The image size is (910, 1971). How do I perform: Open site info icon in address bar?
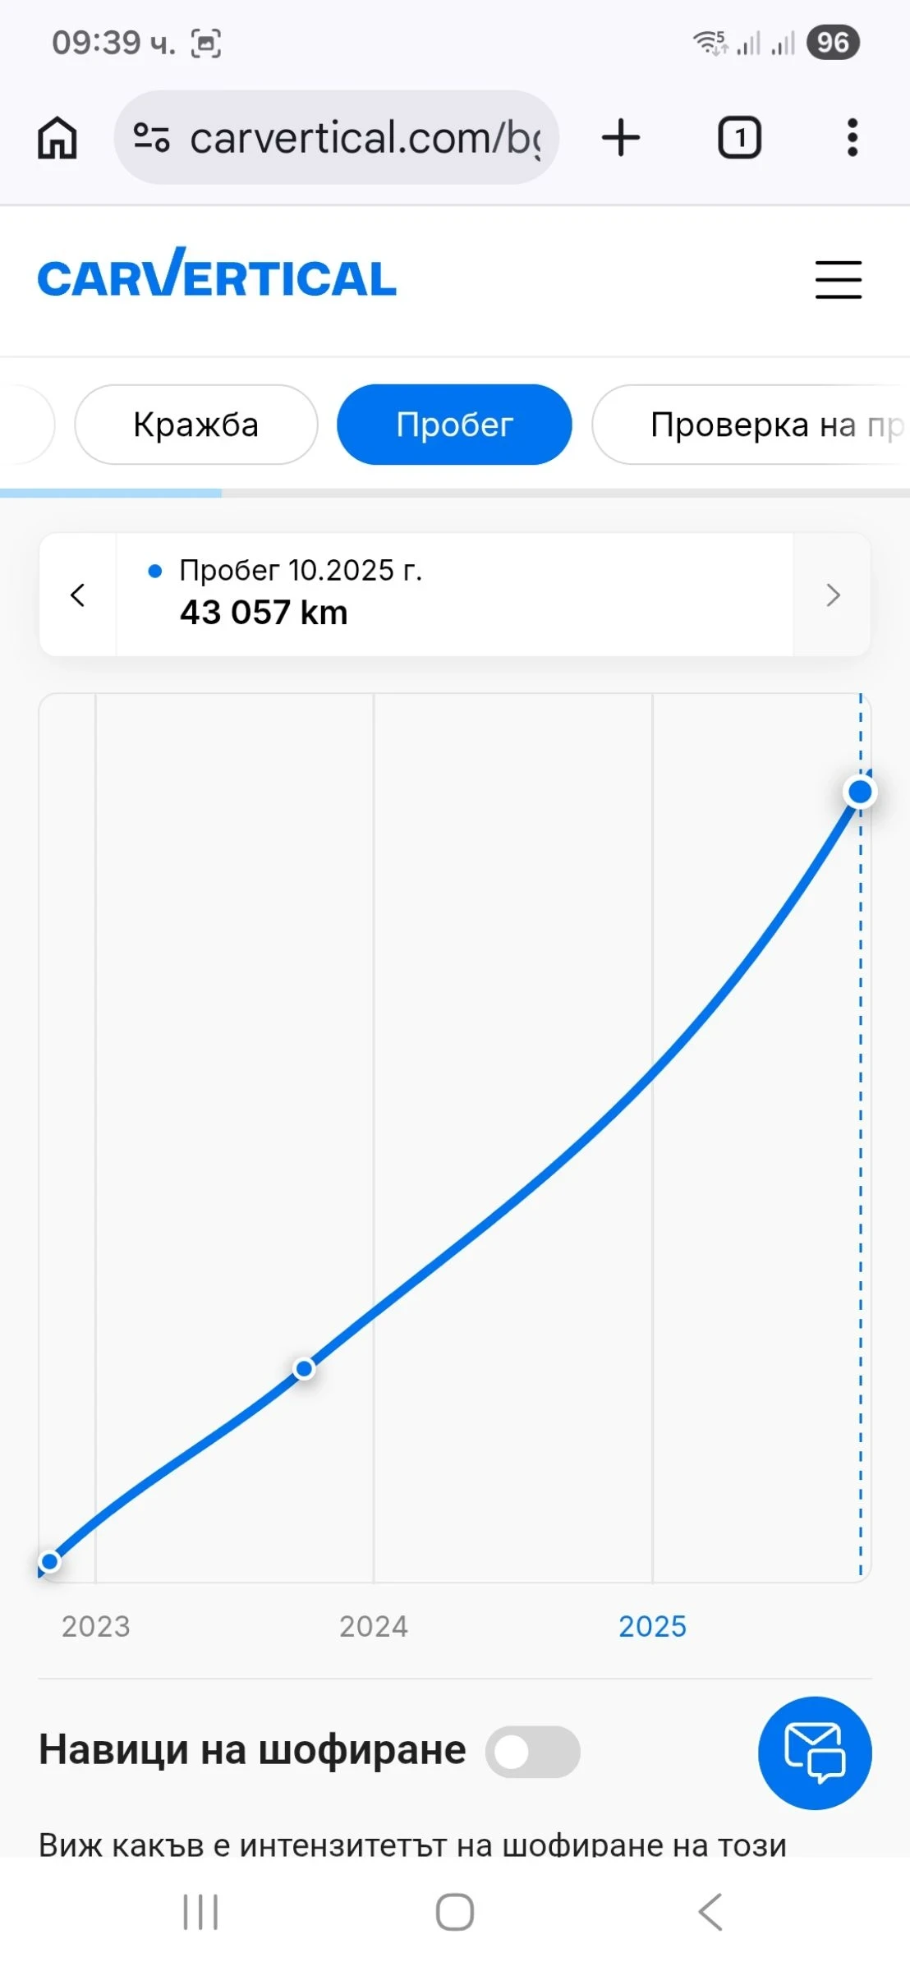click(152, 137)
